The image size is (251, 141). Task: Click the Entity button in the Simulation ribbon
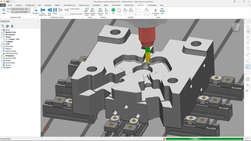pyautogui.click(x=4, y=11)
